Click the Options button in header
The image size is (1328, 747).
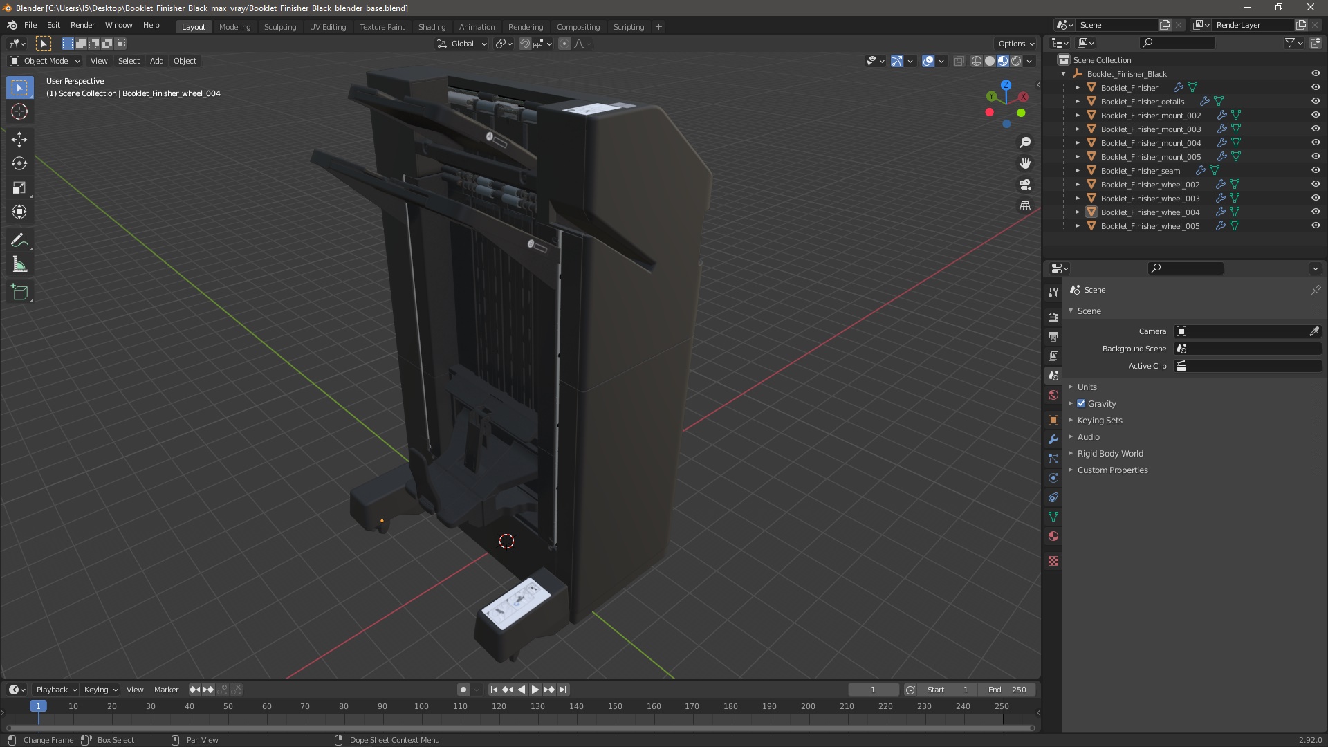click(x=1015, y=43)
